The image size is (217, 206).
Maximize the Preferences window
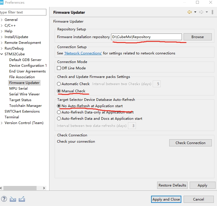(x=197, y=3)
